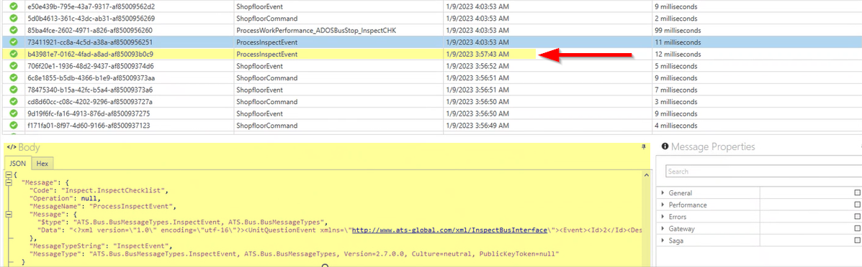Select success icon beside 85ba4fce message
Viewport: 862px width, 267px height.
pyautogui.click(x=14, y=30)
